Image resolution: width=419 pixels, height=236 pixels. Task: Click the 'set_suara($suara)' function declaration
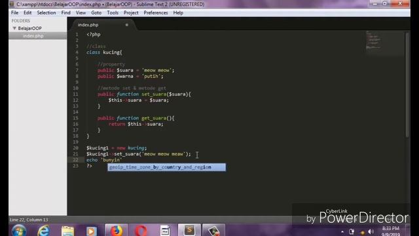pos(144,94)
